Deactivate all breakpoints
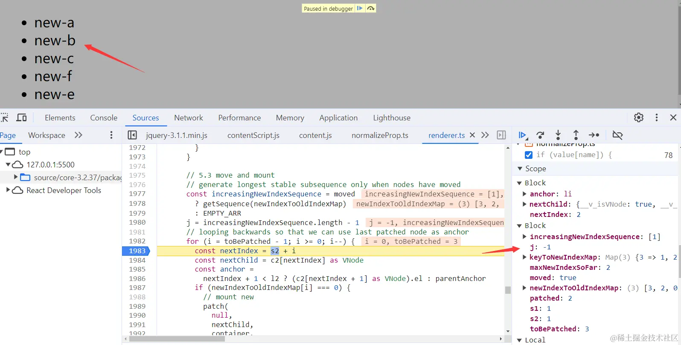Image resolution: width=681 pixels, height=345 pixels. tap(617, 135)
